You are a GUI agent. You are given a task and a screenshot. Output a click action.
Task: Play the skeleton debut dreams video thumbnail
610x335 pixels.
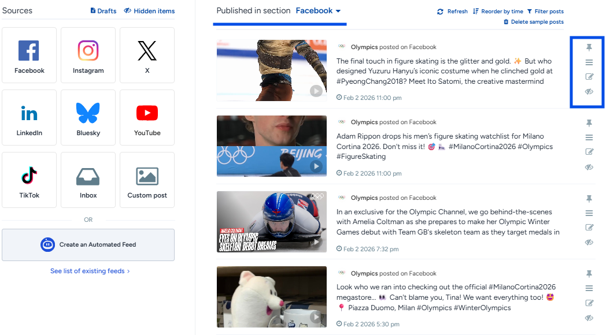272,222
